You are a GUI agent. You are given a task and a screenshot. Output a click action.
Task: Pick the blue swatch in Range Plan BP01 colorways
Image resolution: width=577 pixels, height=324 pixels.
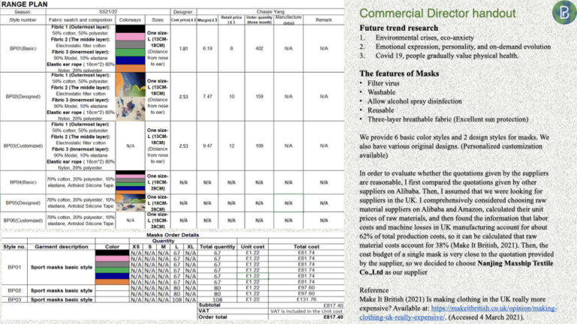(x=130, y=61)
